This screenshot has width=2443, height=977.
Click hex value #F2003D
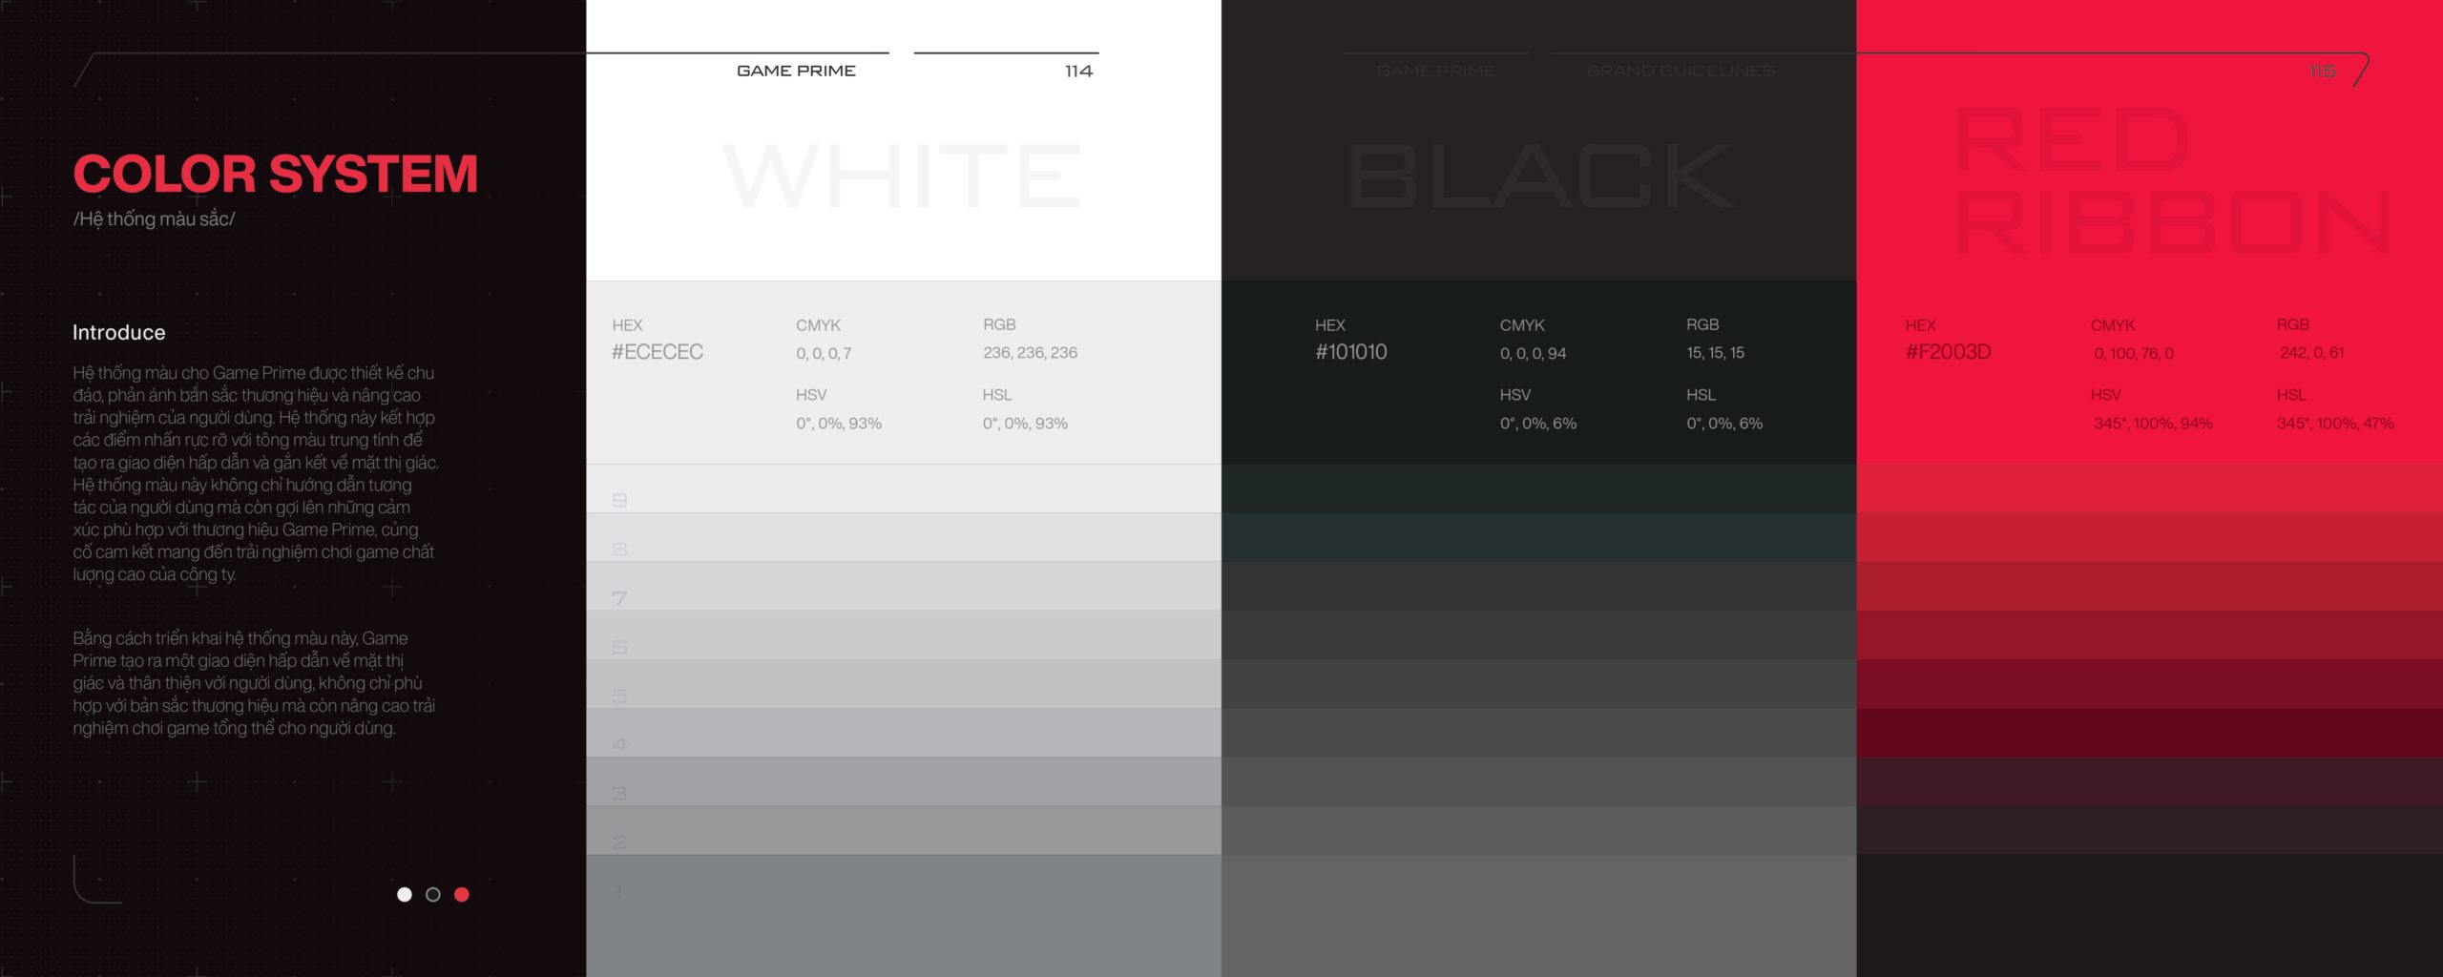[1948, 352]
